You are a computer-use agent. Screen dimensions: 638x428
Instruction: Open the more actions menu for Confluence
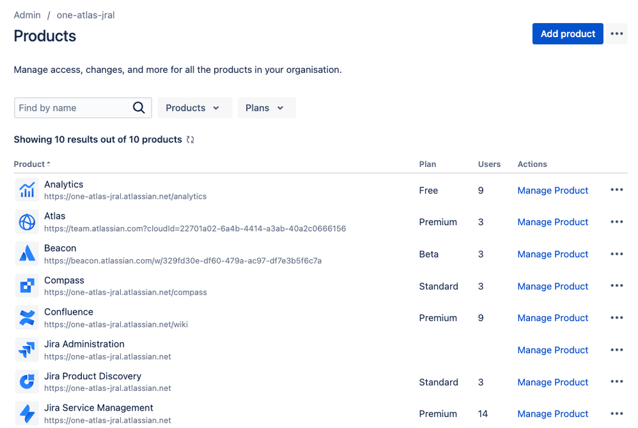click(617, 317)
